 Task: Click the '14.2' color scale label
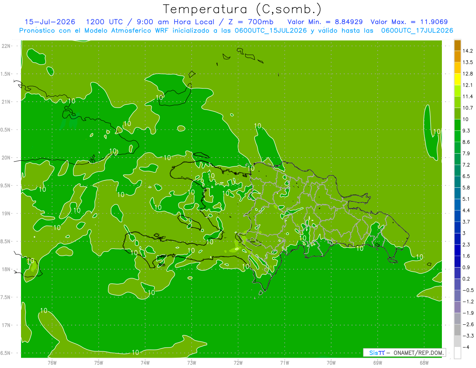[468, 51]
